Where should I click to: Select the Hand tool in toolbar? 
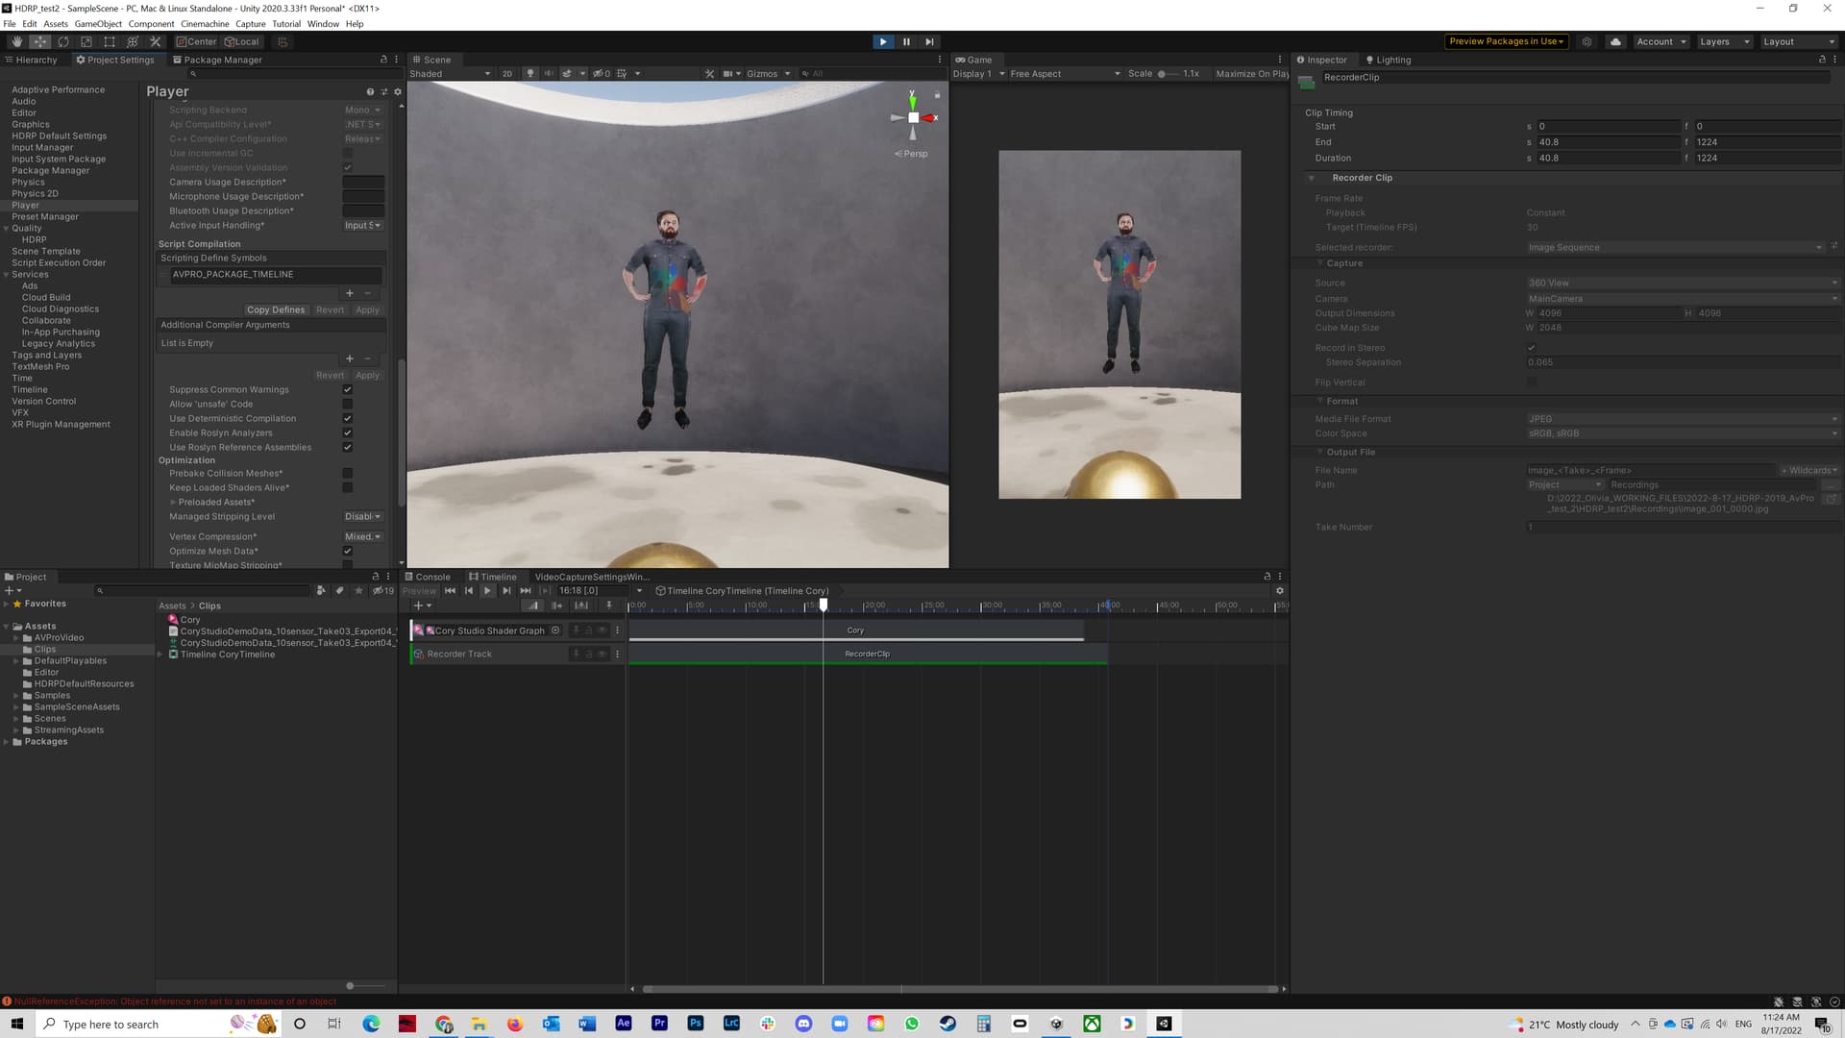click(x=16, y=41)
